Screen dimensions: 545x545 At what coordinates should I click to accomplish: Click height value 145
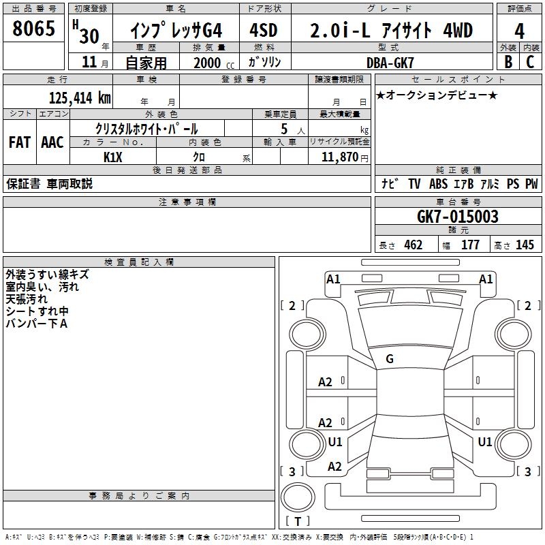click(525, 245)
